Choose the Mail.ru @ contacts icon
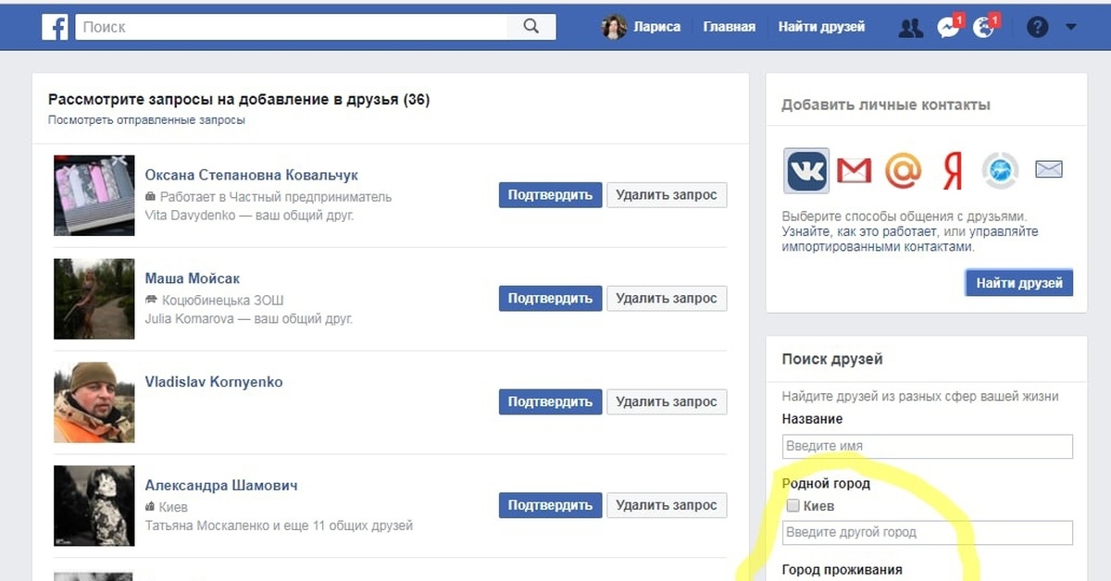Viewport: 1111px width, 581px height. 903,170
